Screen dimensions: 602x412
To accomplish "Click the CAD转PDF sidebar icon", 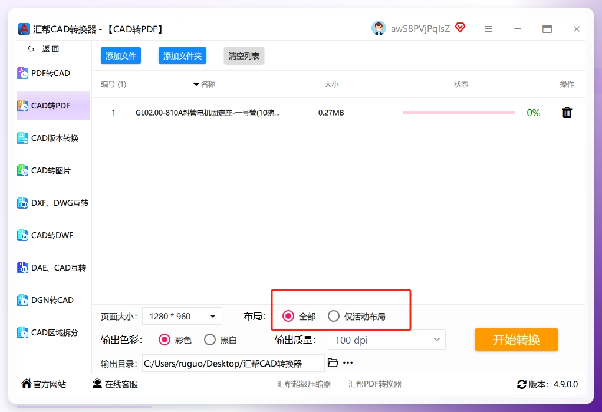I will [x=22, y=105].
